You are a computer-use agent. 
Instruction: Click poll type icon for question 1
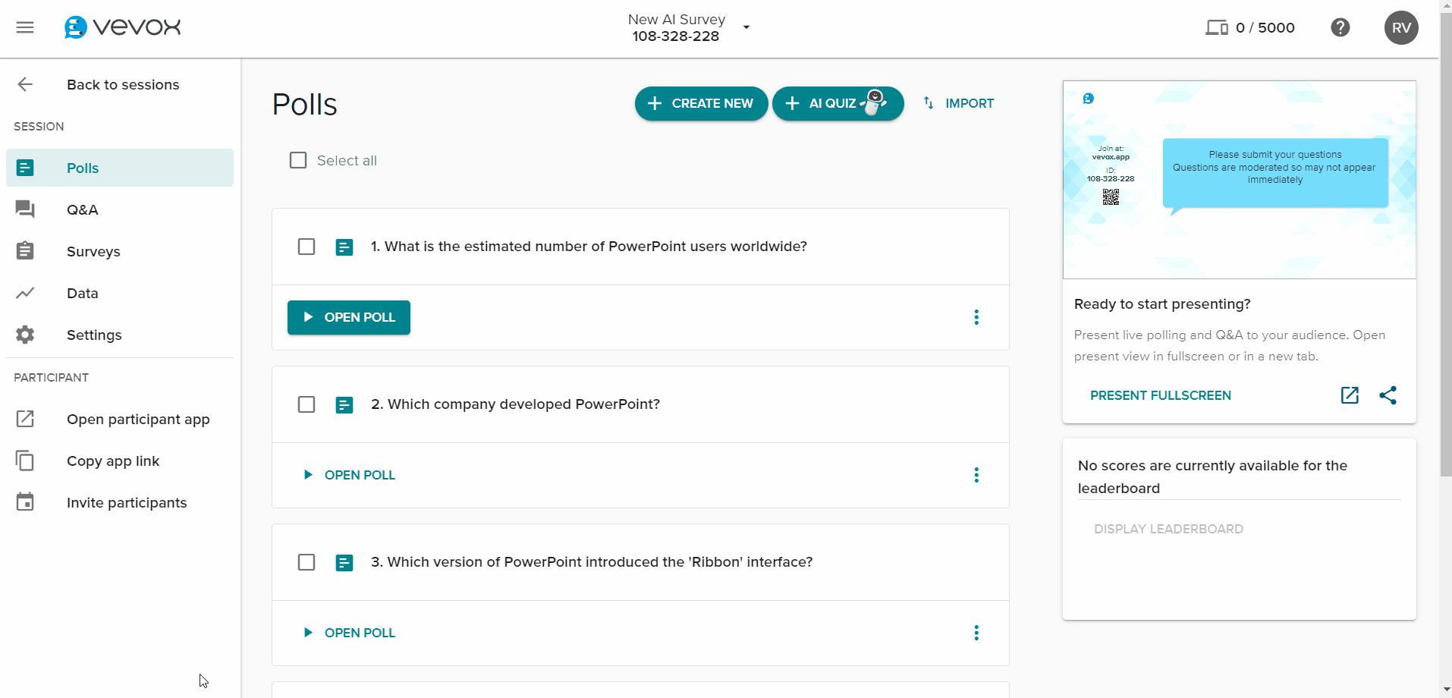(x=344, y=247)
